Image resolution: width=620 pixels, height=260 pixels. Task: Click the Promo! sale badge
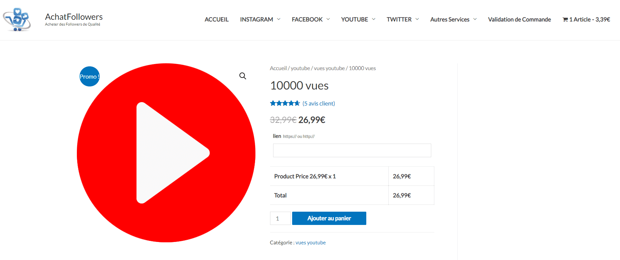pyautogui.click(x=89, y=76)
